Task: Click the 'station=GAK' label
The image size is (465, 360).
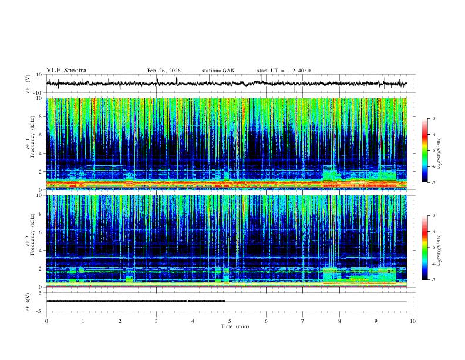Action: [218, 71]
